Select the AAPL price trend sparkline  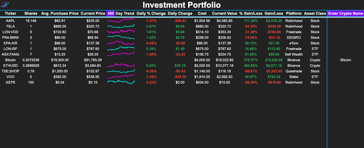click(121, 20)
